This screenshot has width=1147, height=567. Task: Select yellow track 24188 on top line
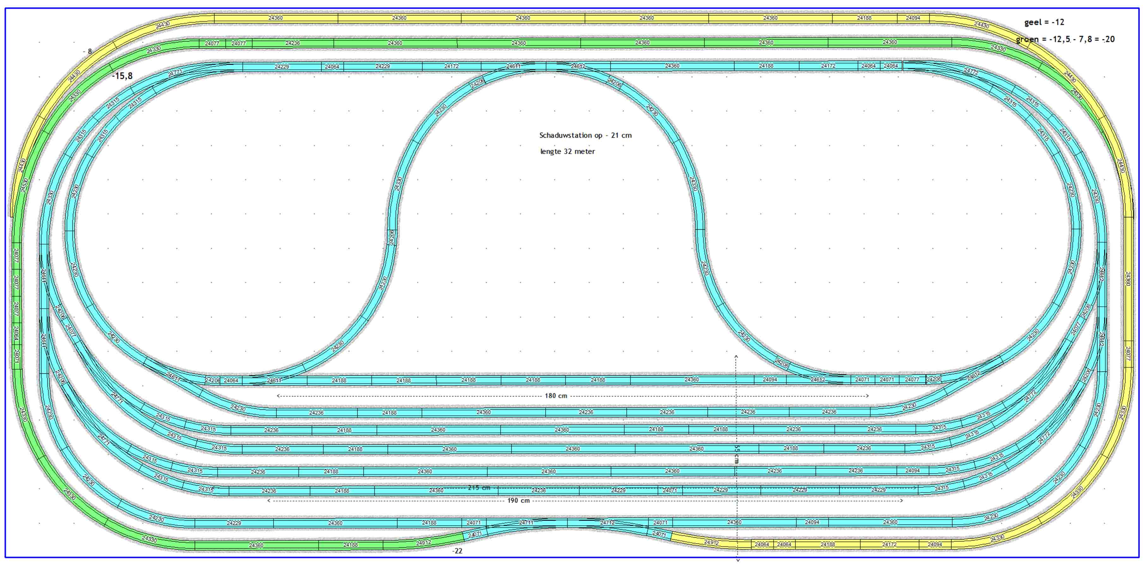coord(864,18)
